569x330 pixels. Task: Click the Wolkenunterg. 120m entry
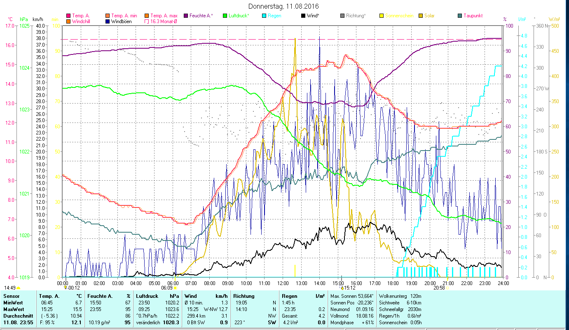(x=400, y=296)
